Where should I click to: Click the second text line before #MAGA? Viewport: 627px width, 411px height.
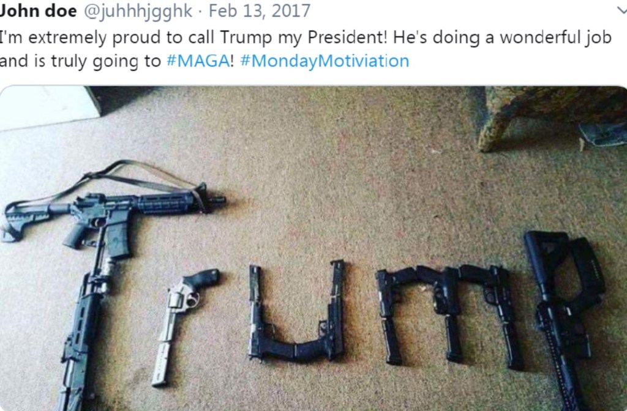[80, 62]
